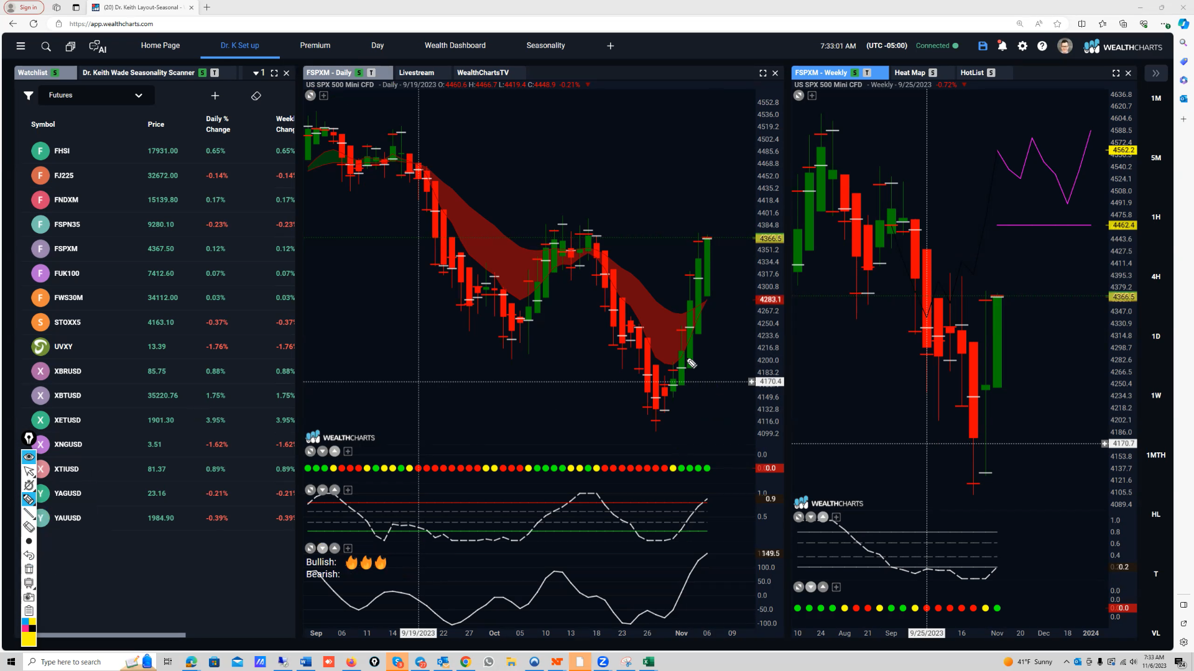
Task: Open the AI assistant chat icon
Action: pyautogui.click(x=98, y=46)
